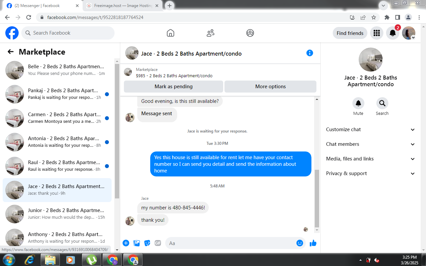The width and height of the screenshot is (426, 266).
Task: Send a thumbs-up like
Action: tap(313, 243)
